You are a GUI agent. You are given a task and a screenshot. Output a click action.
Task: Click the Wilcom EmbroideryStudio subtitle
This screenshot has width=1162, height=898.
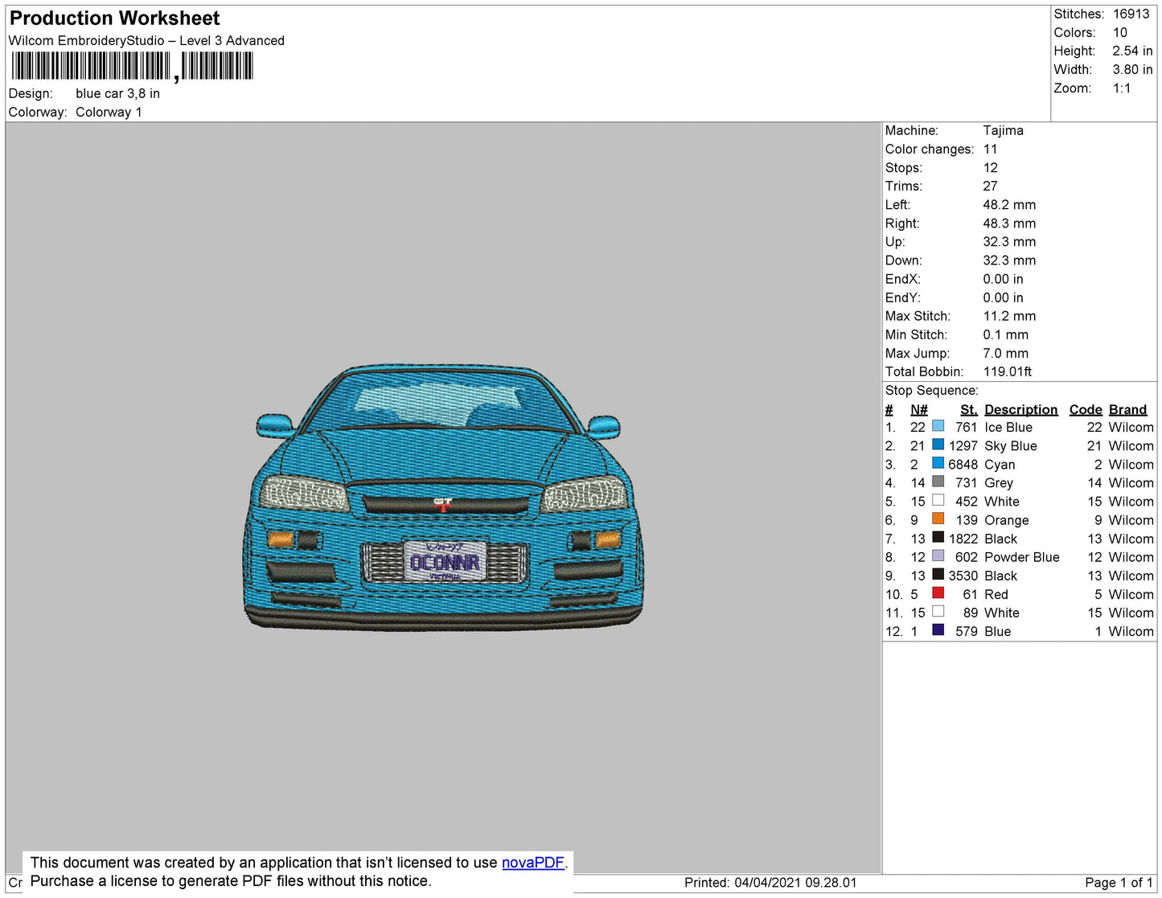(146, 40)
